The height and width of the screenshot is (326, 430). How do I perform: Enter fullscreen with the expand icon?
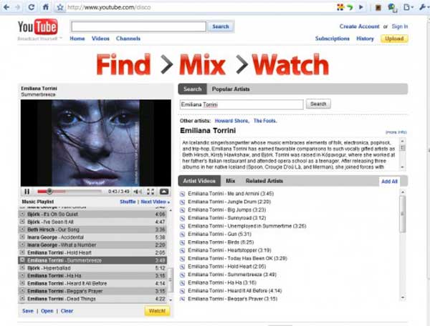150,192
